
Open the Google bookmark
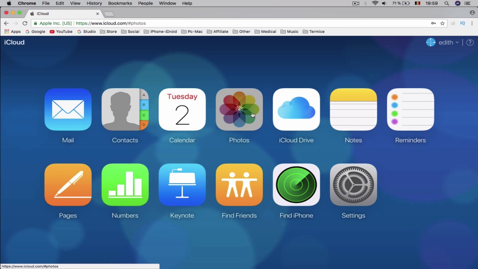[35, 32]
